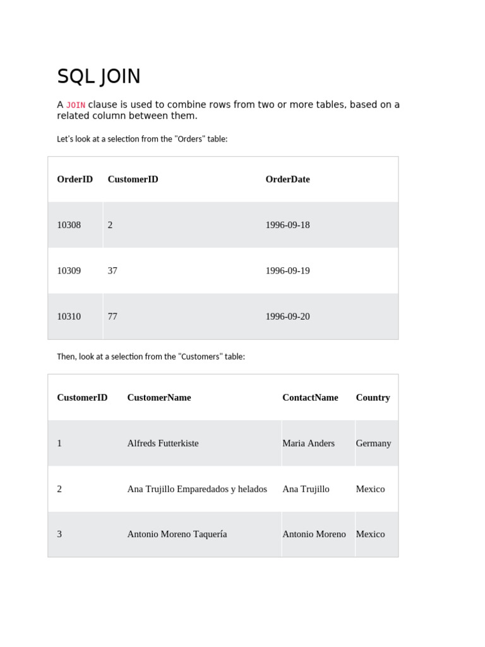
Task: Click order date 1996-09-19
Action: [x=287, y=270]
